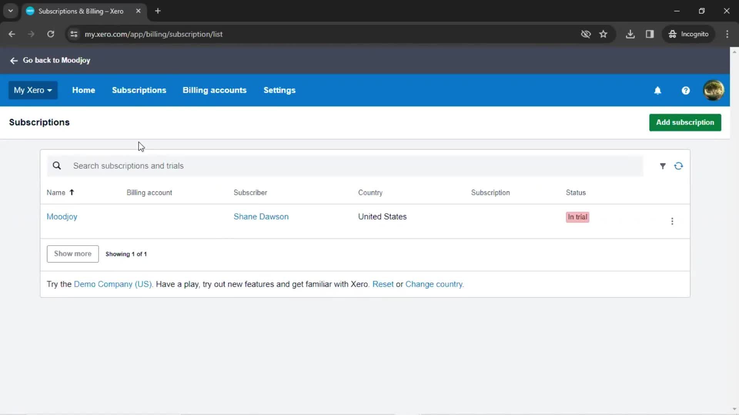
Task: Sort by Name column arrow
Action: click(72, 193)
